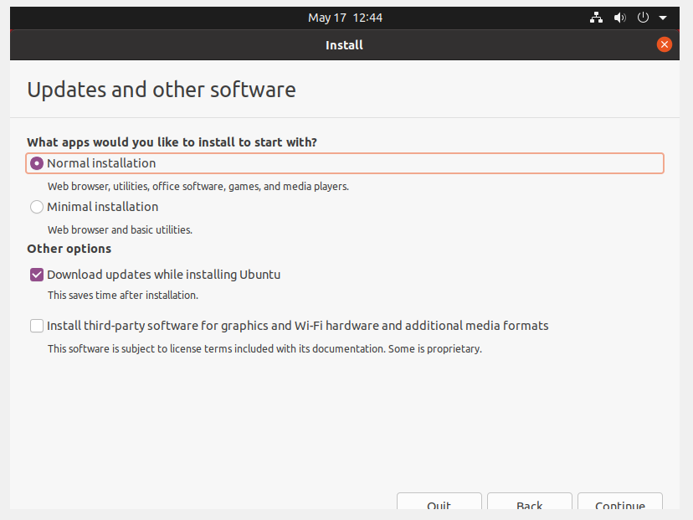Open the clock showing May 17 12:44

click(x=345, y=18)
